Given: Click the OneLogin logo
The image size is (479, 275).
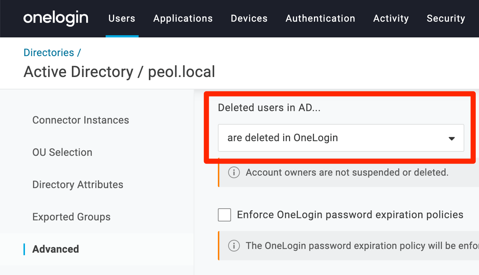Looking at the screenshot, I should tap(56, 18).
